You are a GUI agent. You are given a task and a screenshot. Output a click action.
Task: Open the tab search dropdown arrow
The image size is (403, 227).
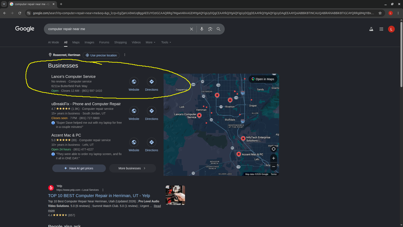4,4
